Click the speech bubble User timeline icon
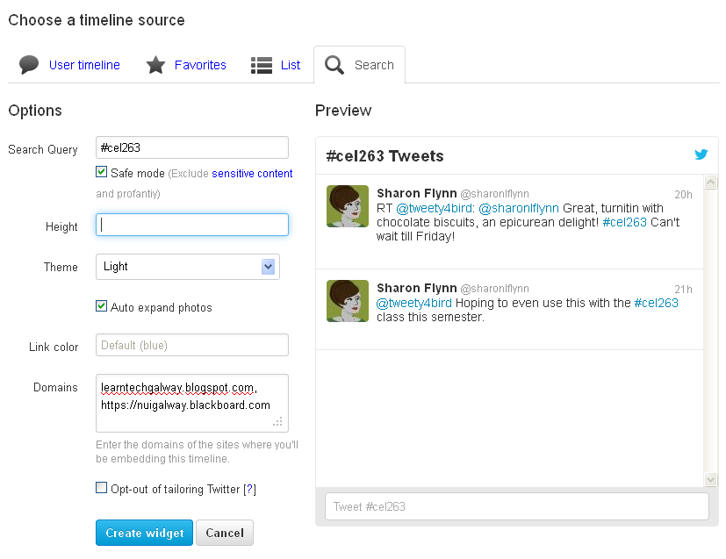The height and width of the screenshot is (559, 726). [29, 65]
